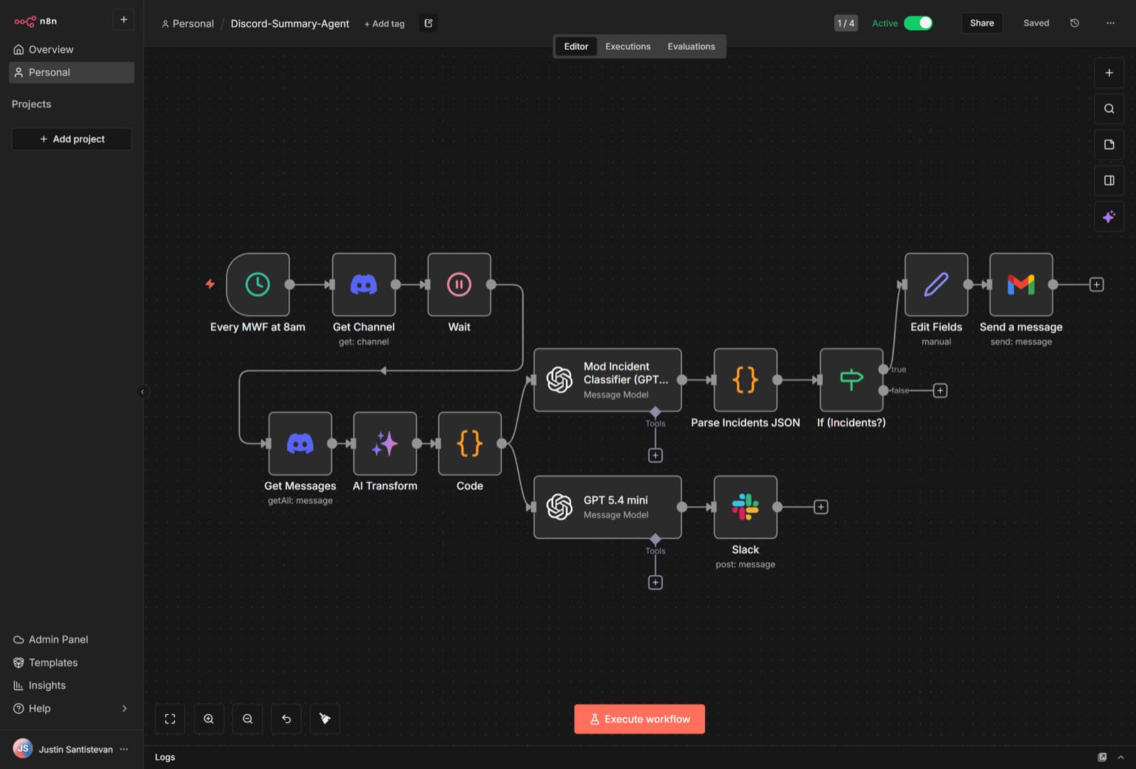The image size is (1136, 769).
Task: Tidy up workflow nodes
Action: point(325,719)
